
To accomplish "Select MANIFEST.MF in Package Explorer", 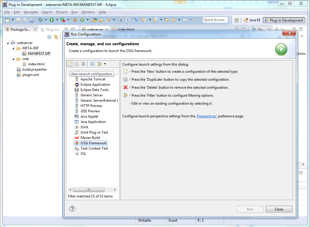I will pos(36,53).
